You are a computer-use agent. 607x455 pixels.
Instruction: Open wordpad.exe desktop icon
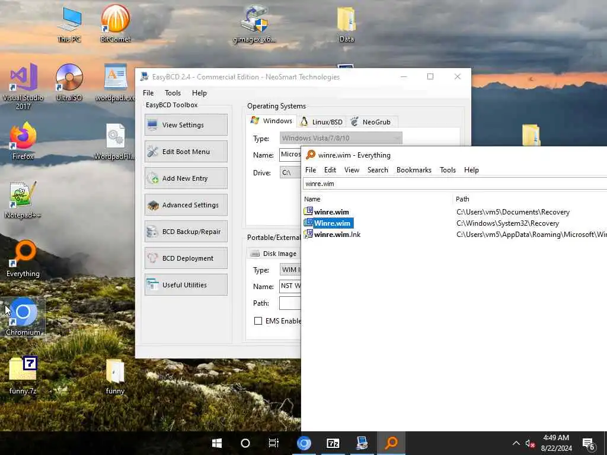click(115, 82)
